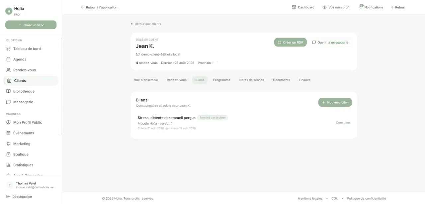Viewport: 425px width, 204px height.
Task: Click the Boutique shopping bag icon
Action: [9, 154]
